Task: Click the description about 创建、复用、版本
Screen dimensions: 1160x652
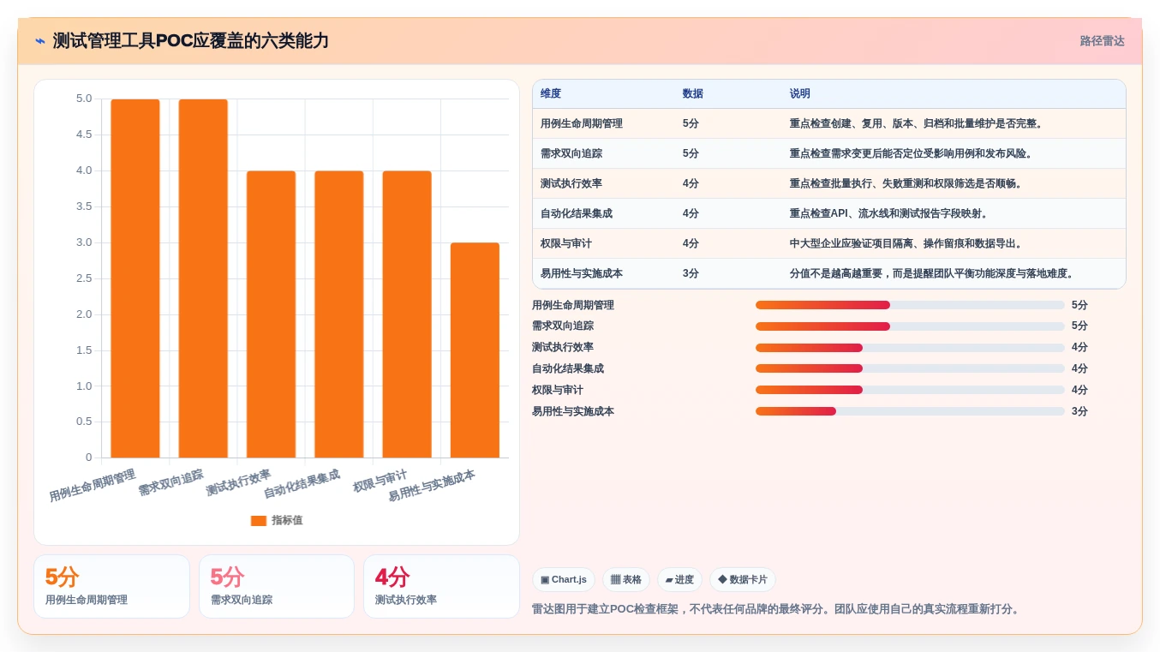Action: pyautogui.click(x=917, y=123)
